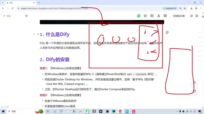
Task: Click the microphone icon in the system tray
Action: tap(180, 111)
